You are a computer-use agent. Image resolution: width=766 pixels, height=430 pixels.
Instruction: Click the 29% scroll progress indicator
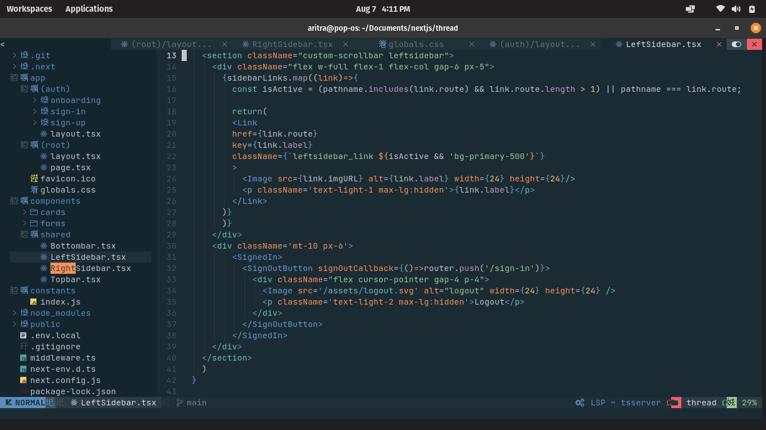pyautogui.click(x=750, y=402)
